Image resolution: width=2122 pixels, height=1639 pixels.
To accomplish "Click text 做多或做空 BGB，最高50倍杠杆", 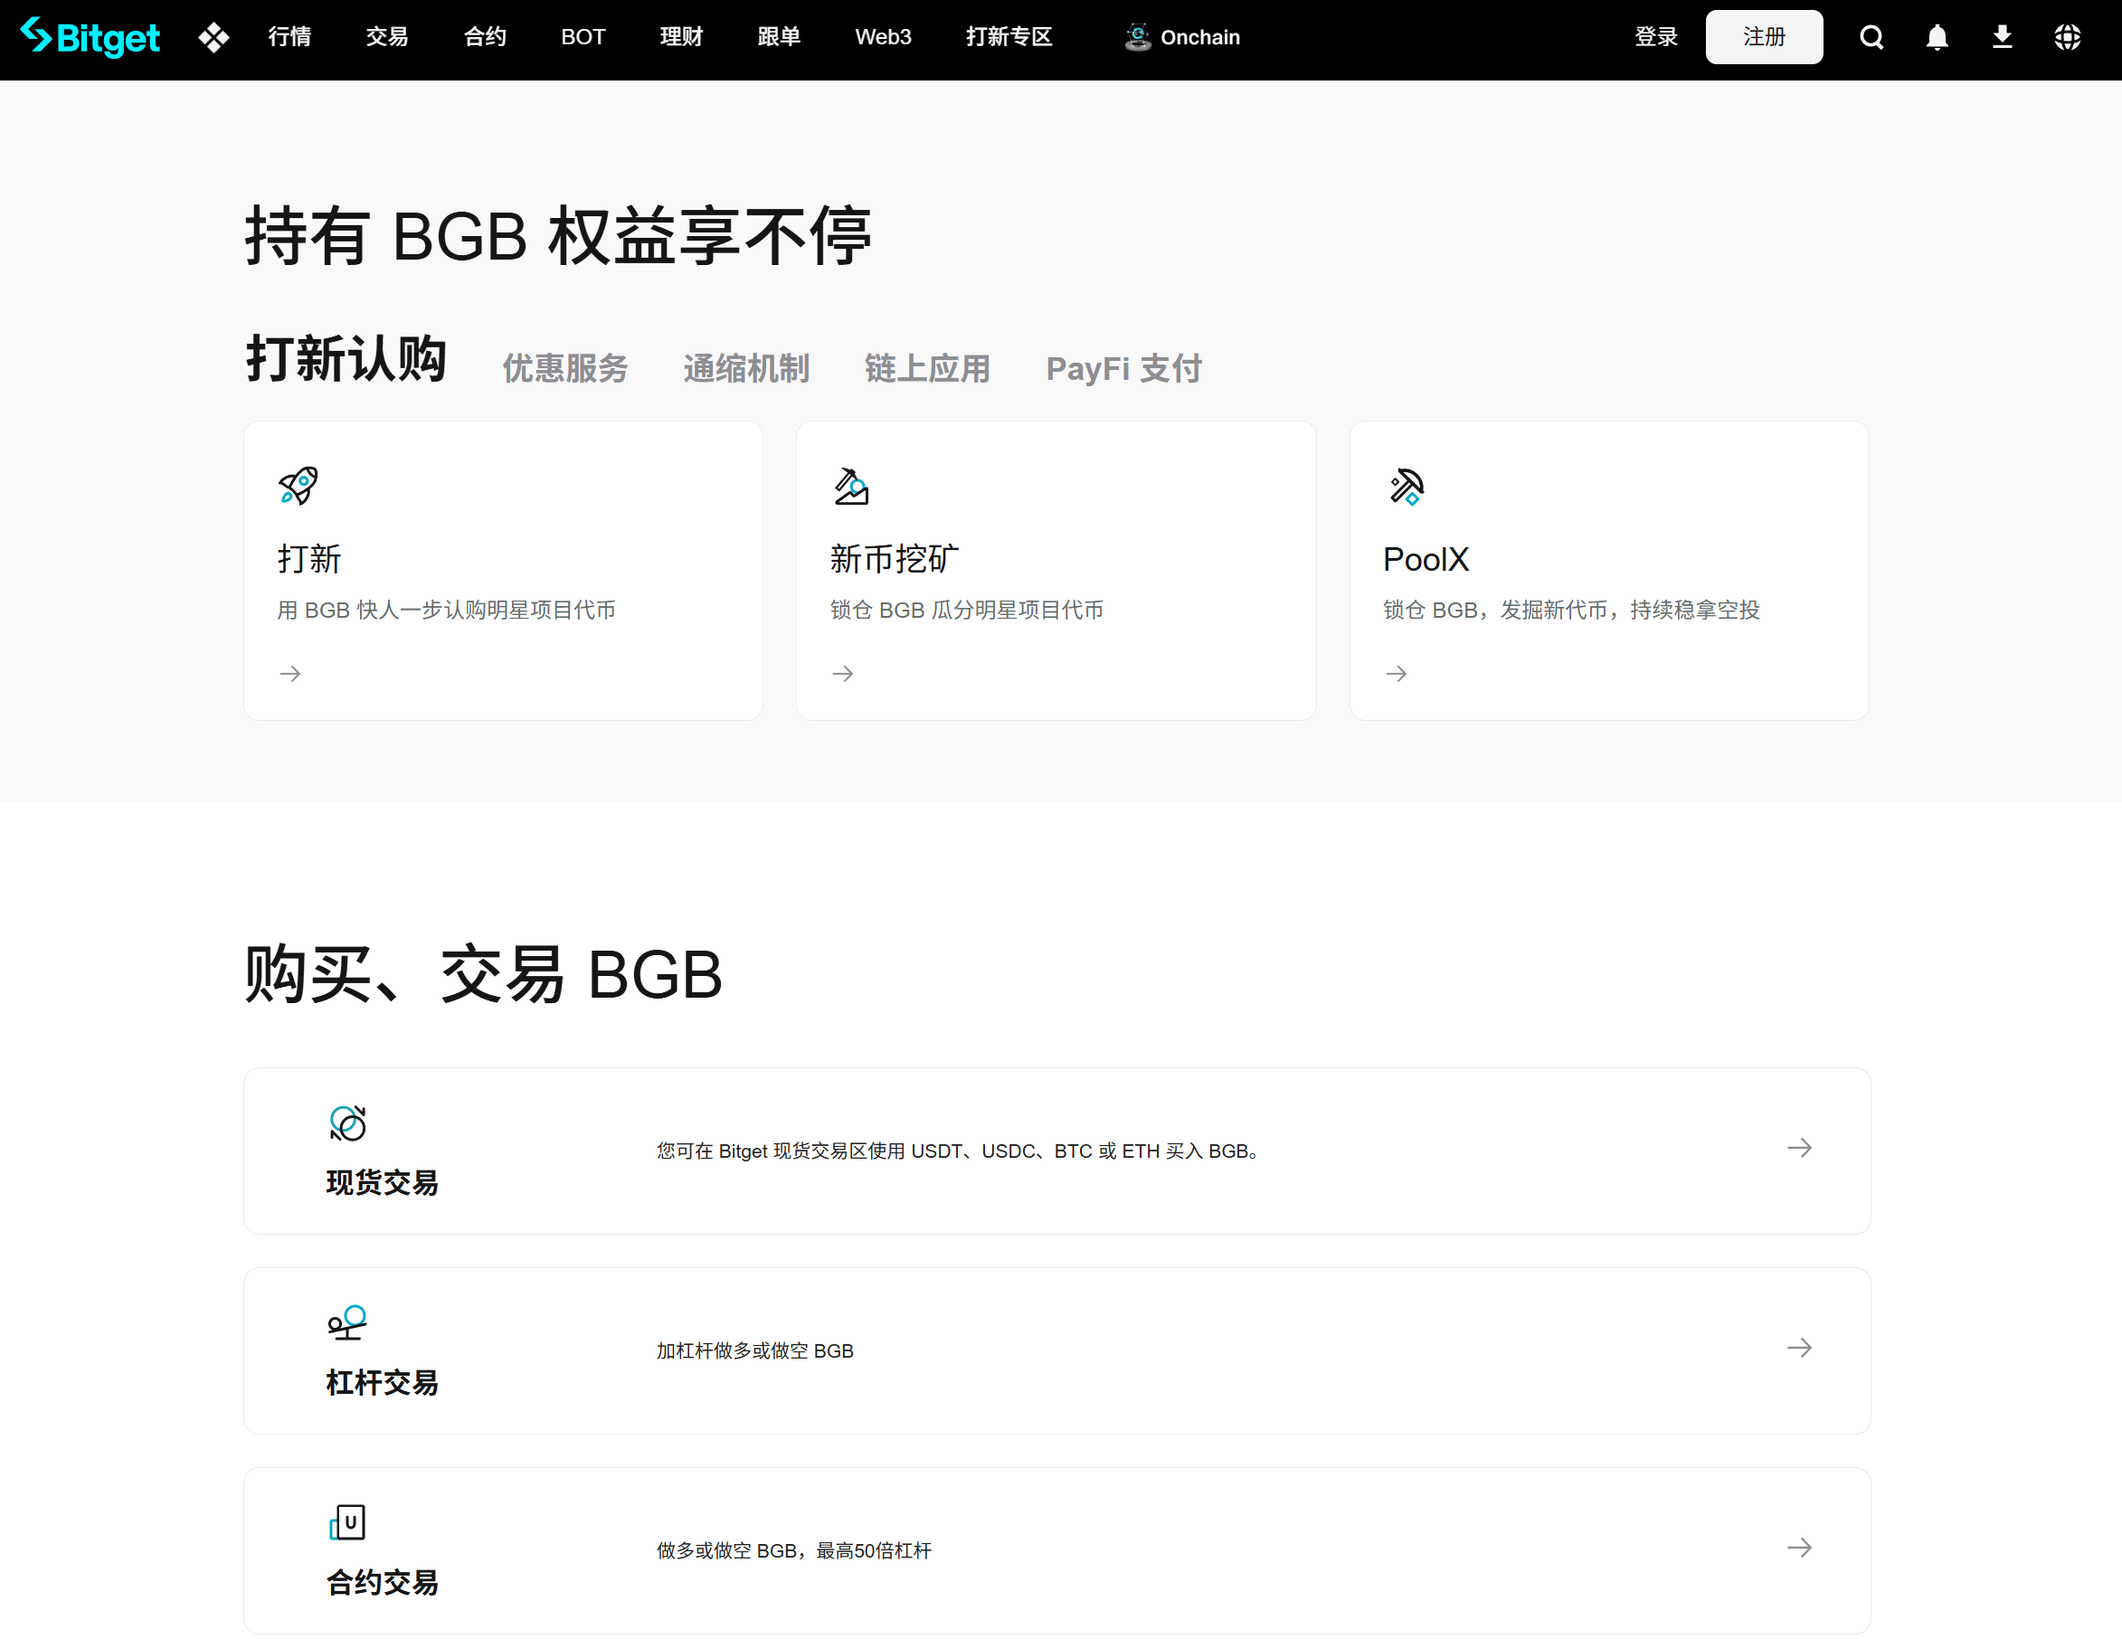I will pyautogui.click(x=794, y=1550).
